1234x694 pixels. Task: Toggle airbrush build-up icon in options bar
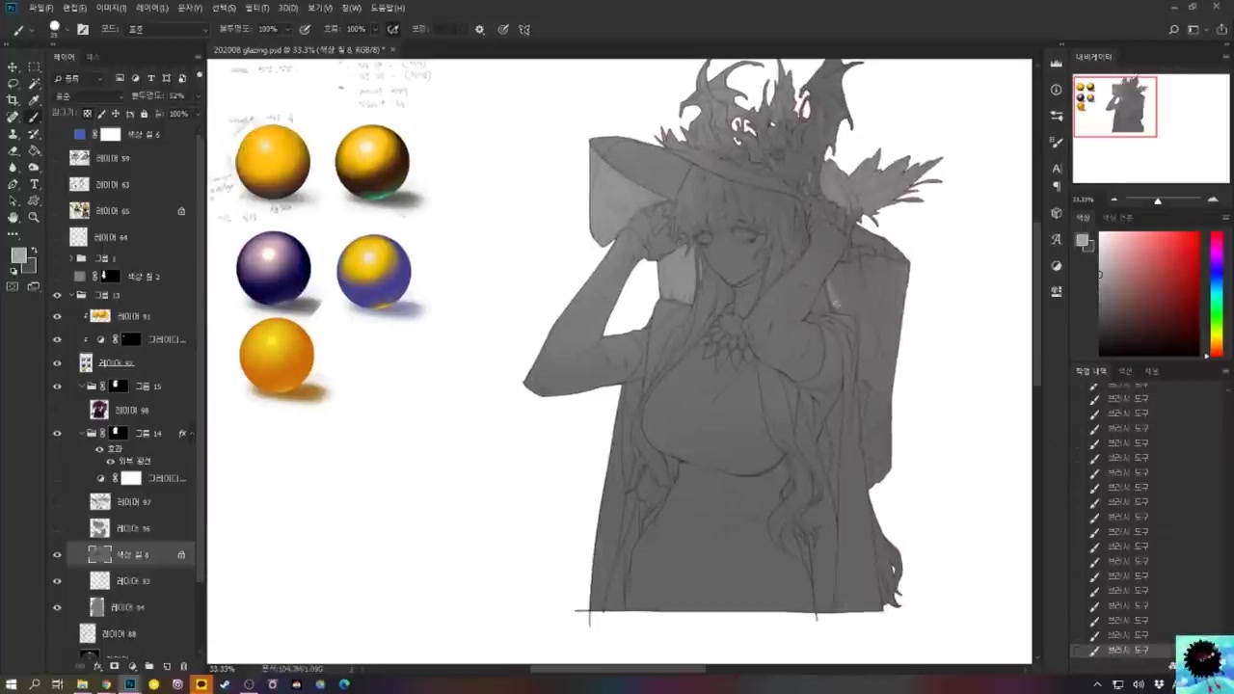point(393,29)
